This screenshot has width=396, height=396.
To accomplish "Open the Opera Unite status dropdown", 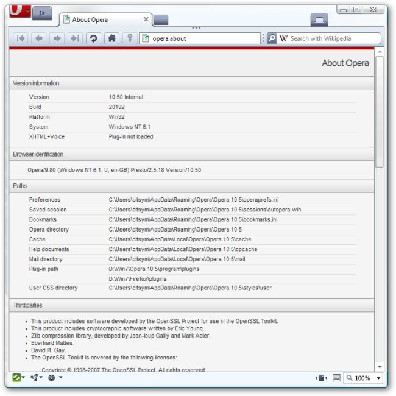I will click(37, 378).
